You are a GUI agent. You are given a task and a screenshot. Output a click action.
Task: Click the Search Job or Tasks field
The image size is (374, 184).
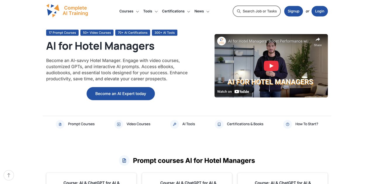259,11
